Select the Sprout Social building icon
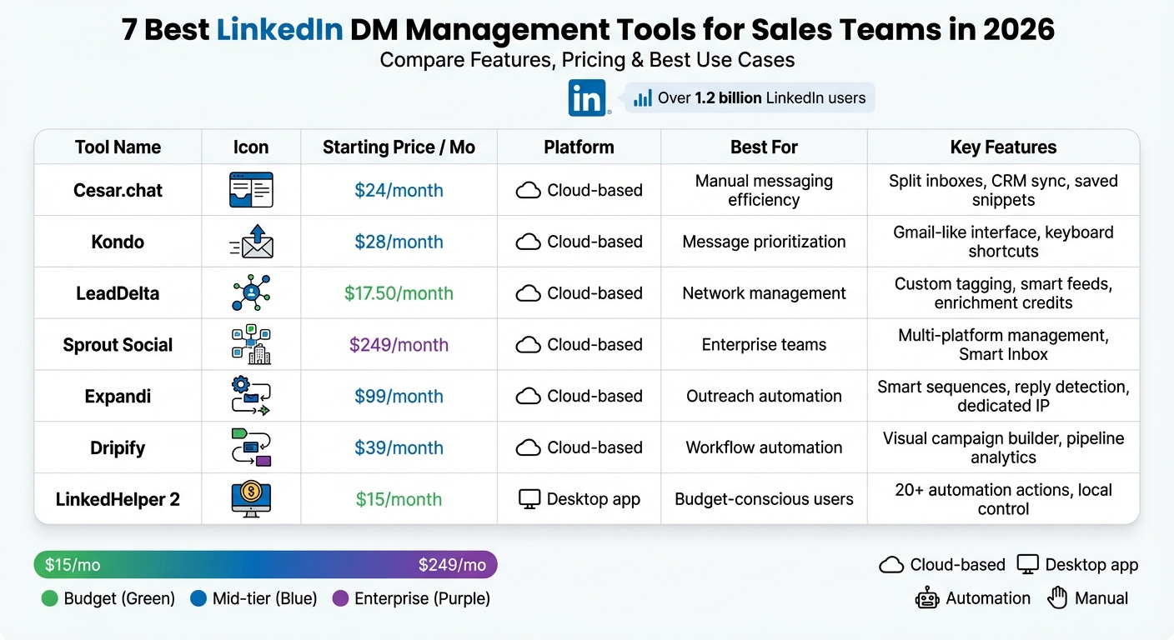 tap(251, 344)
